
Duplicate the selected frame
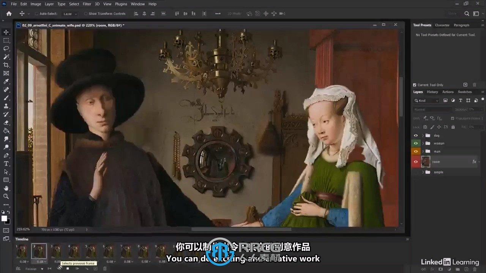[95, 269]
